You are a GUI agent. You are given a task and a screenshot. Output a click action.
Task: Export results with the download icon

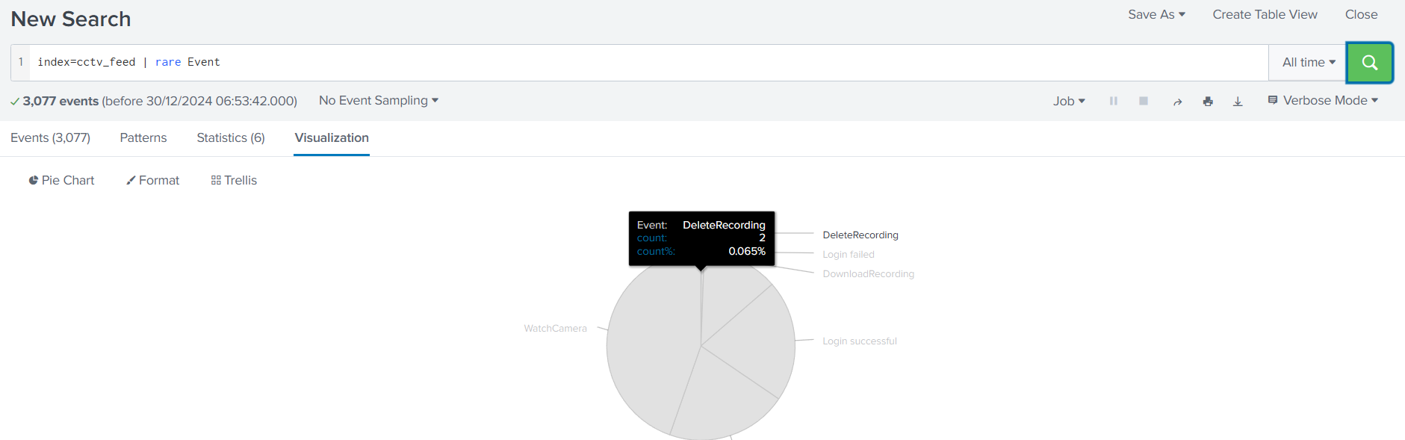[1238, 102]
